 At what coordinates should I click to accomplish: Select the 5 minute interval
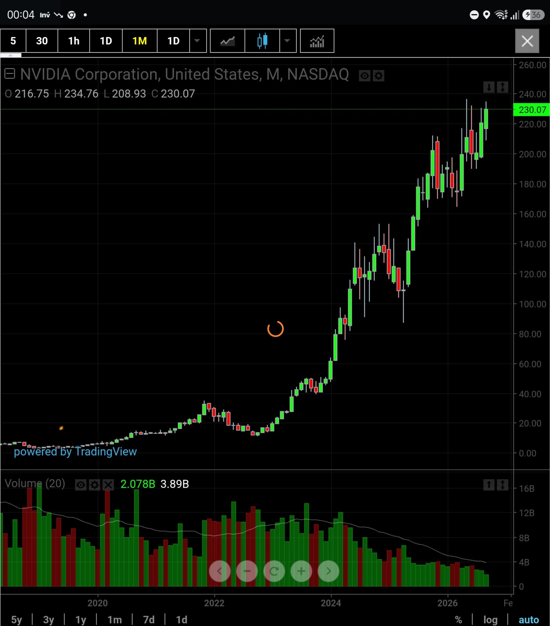pos(13,41)
